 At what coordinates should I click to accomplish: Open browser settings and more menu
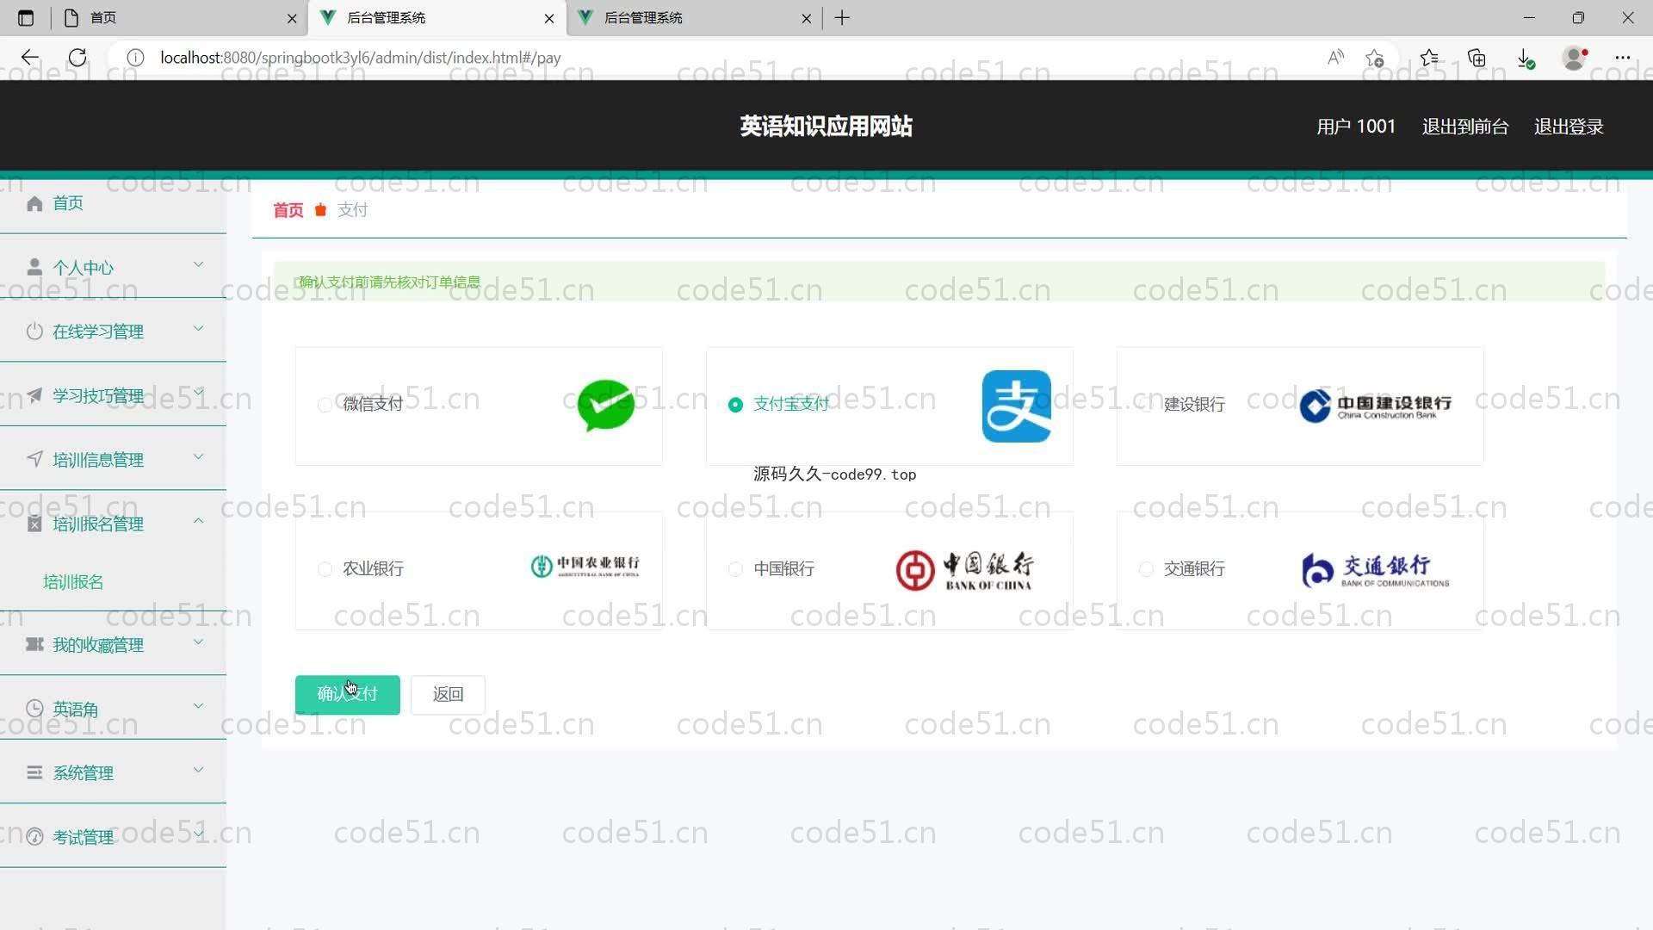click(x=1623, y=58)
